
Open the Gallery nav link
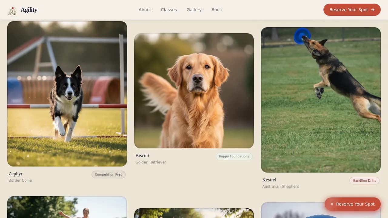pyautogui.click(x=194, y=10)
